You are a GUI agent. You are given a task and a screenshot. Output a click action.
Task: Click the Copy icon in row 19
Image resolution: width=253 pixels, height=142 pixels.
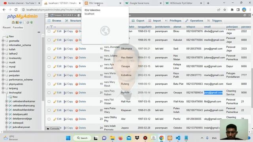(x=65, y=84)
